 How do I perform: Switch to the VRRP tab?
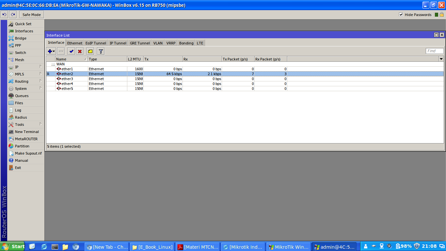point(171,43)
